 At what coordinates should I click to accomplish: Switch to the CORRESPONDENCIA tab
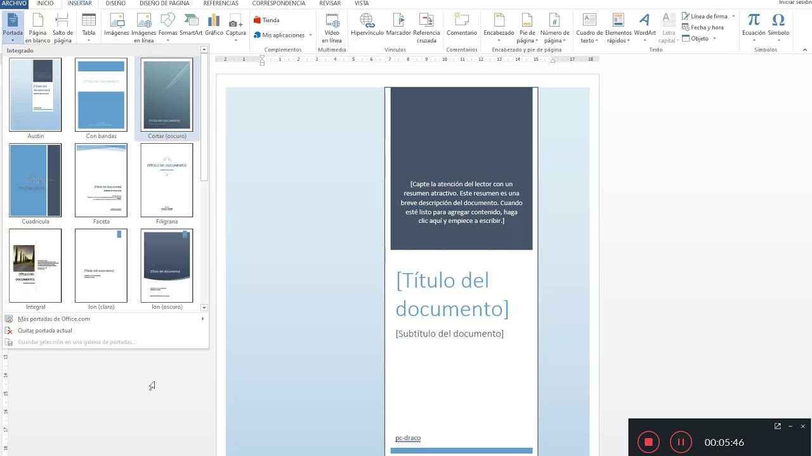(x=278, y=4)
